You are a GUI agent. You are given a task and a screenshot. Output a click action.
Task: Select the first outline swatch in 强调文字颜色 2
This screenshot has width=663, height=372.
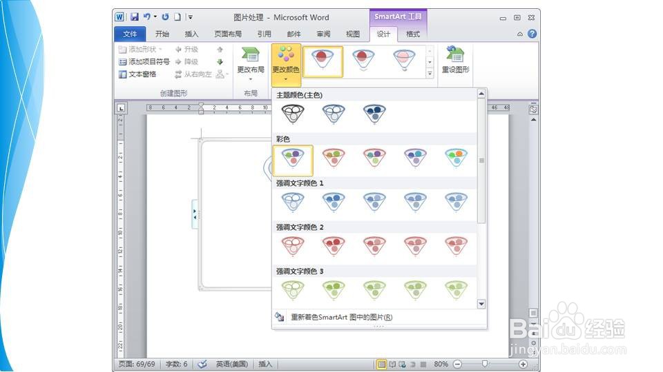coord(293,247)
